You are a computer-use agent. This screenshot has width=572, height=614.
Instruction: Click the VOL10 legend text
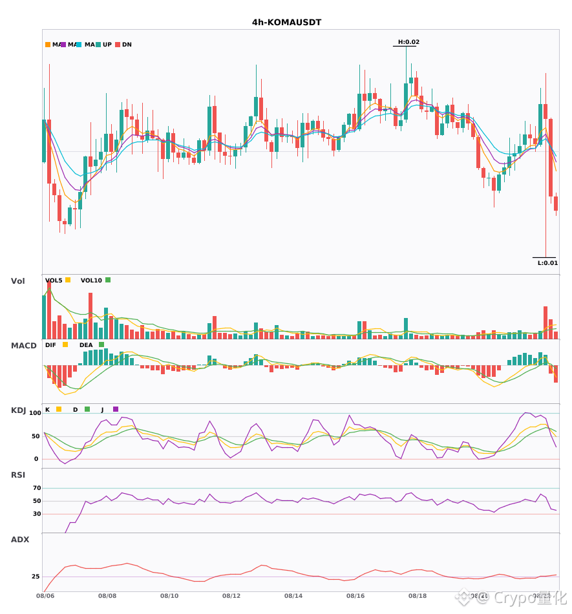pyautogui.click(x=91, y=281)
